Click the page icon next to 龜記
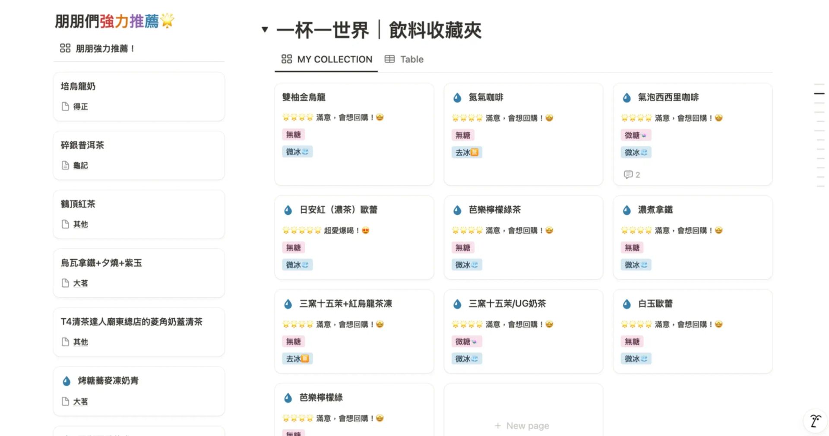829x436 pixels. 65,166
